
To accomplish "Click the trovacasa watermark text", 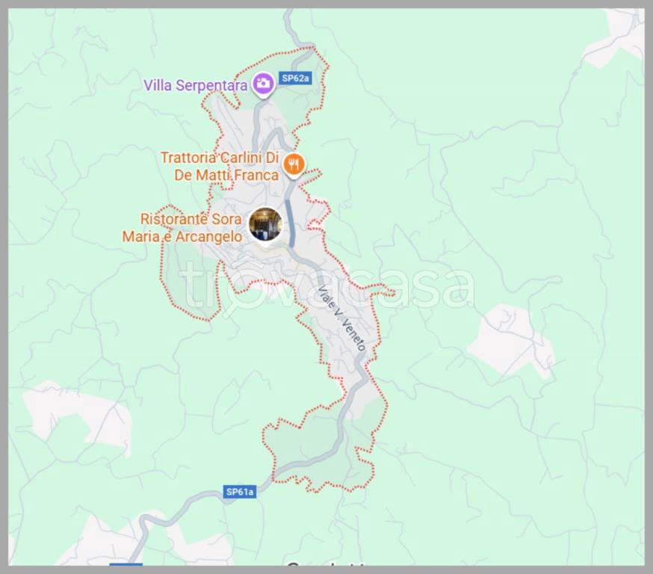I will click(x=327, y=286).
